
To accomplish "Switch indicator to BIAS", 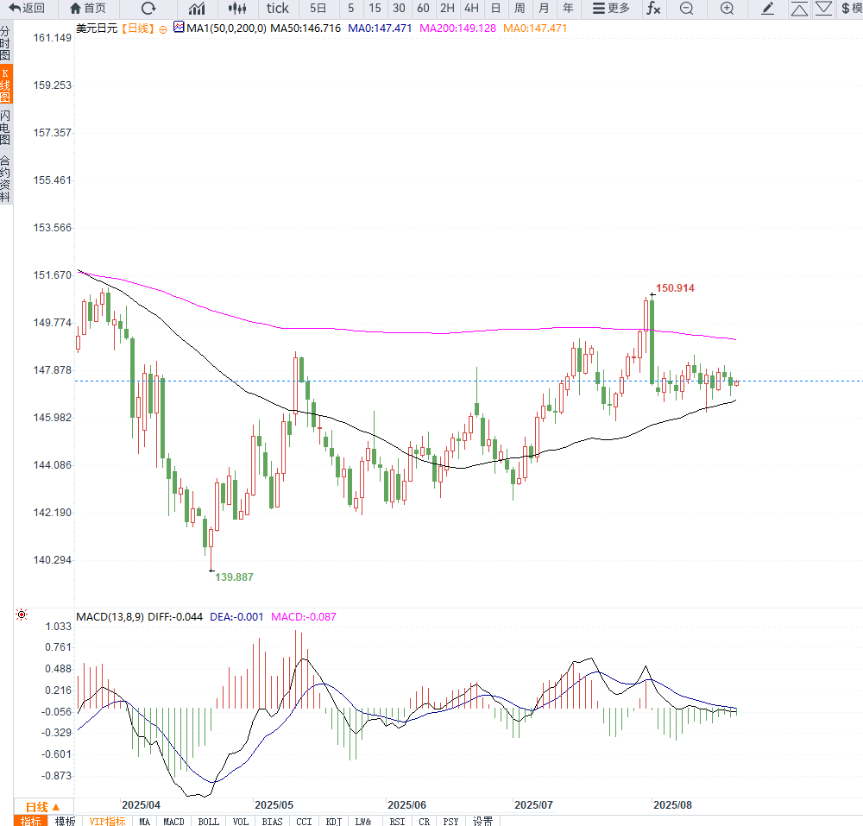I will 272,821.
